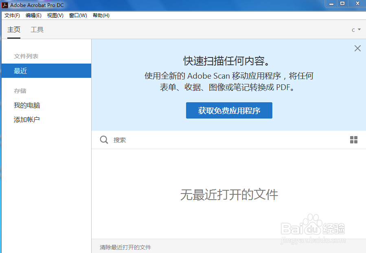The height and width of the screenshot is (253, 366).
Task: Switch to the 工具 tab
Action: click(x=37, y=29)
